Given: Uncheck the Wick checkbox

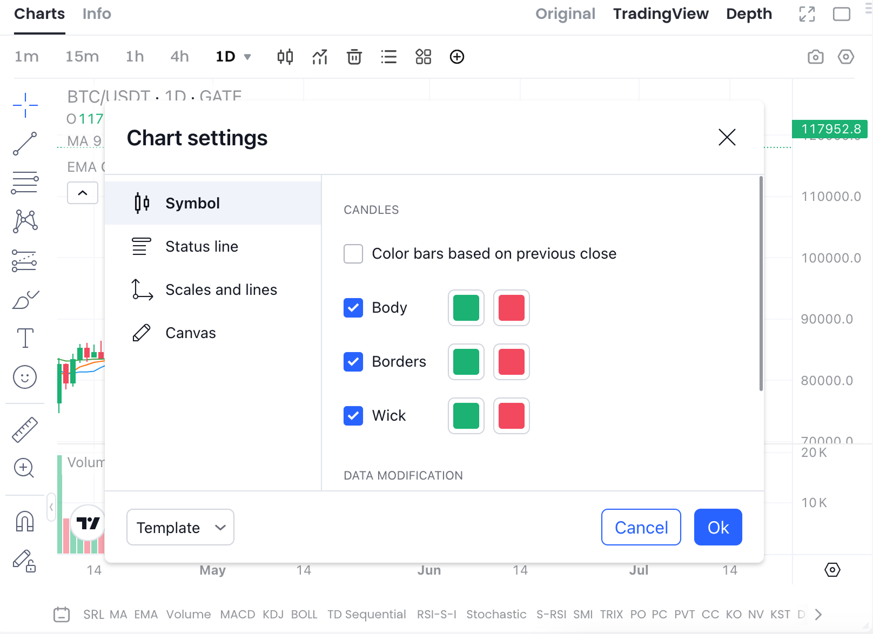Looking at the screenshot, I should [x=353, y=416].
